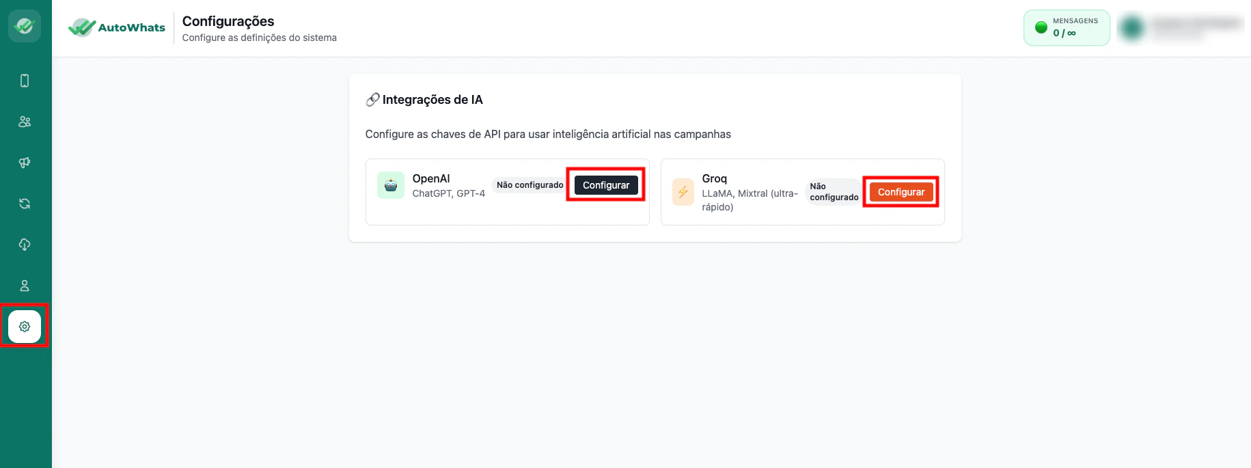Click Groq's Não configurado status badge

[x=834, y=192]
